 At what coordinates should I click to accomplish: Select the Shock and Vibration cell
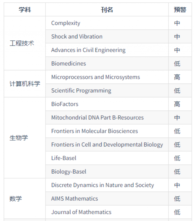[77, 36]
